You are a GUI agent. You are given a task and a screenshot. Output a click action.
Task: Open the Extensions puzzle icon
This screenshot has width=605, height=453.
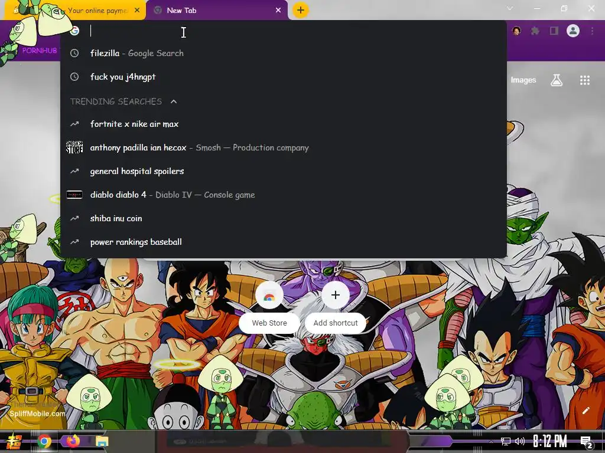(535, 31)
